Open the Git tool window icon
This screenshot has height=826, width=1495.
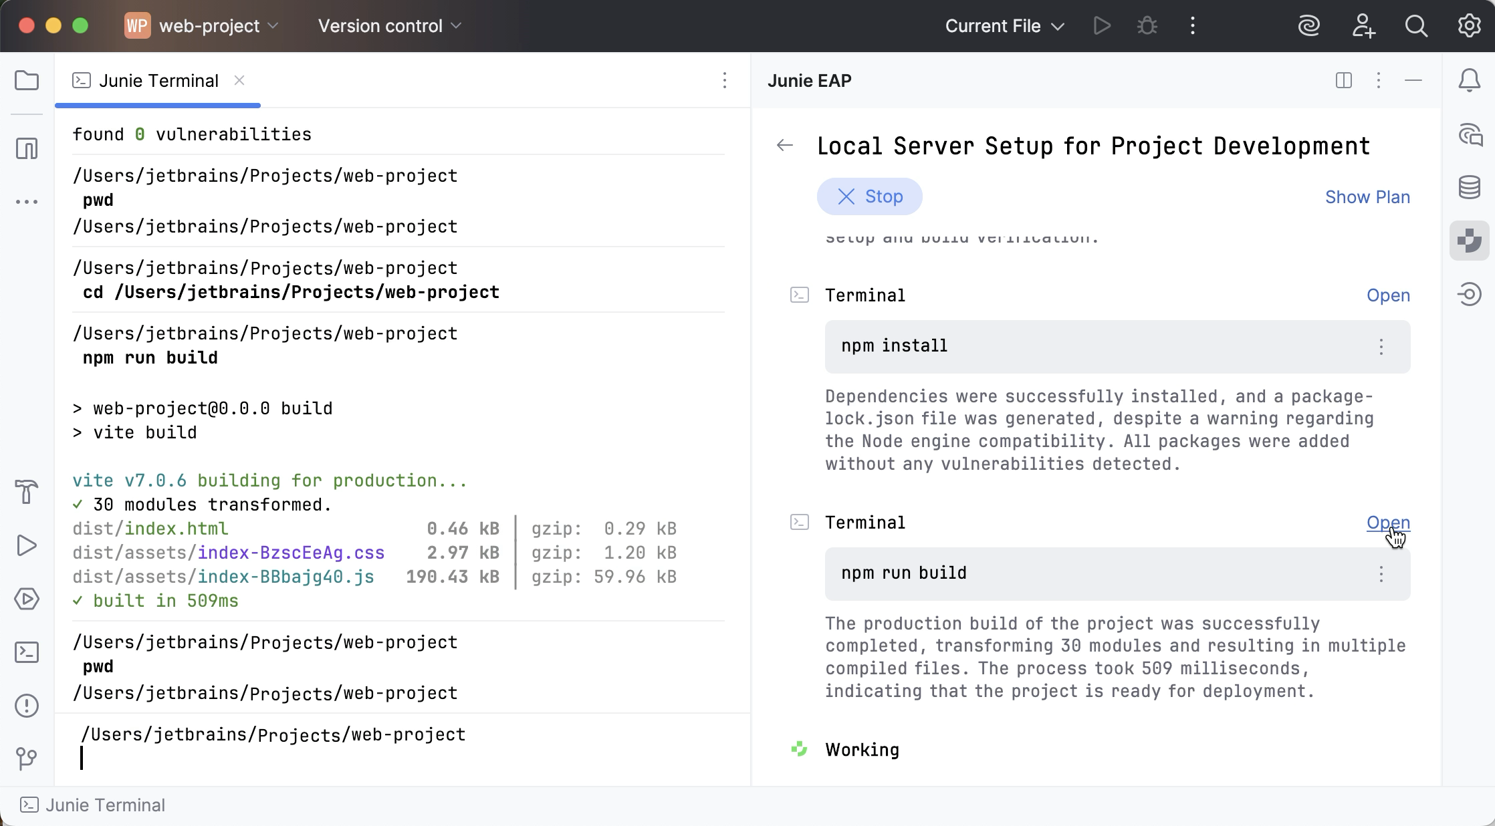27,759
